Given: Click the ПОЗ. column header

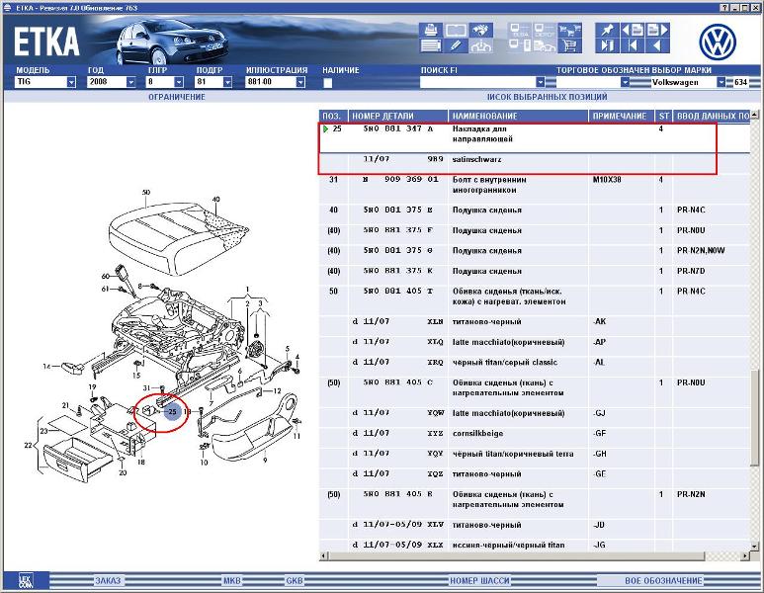Looking at the screenshot, I should click(334, 116).
